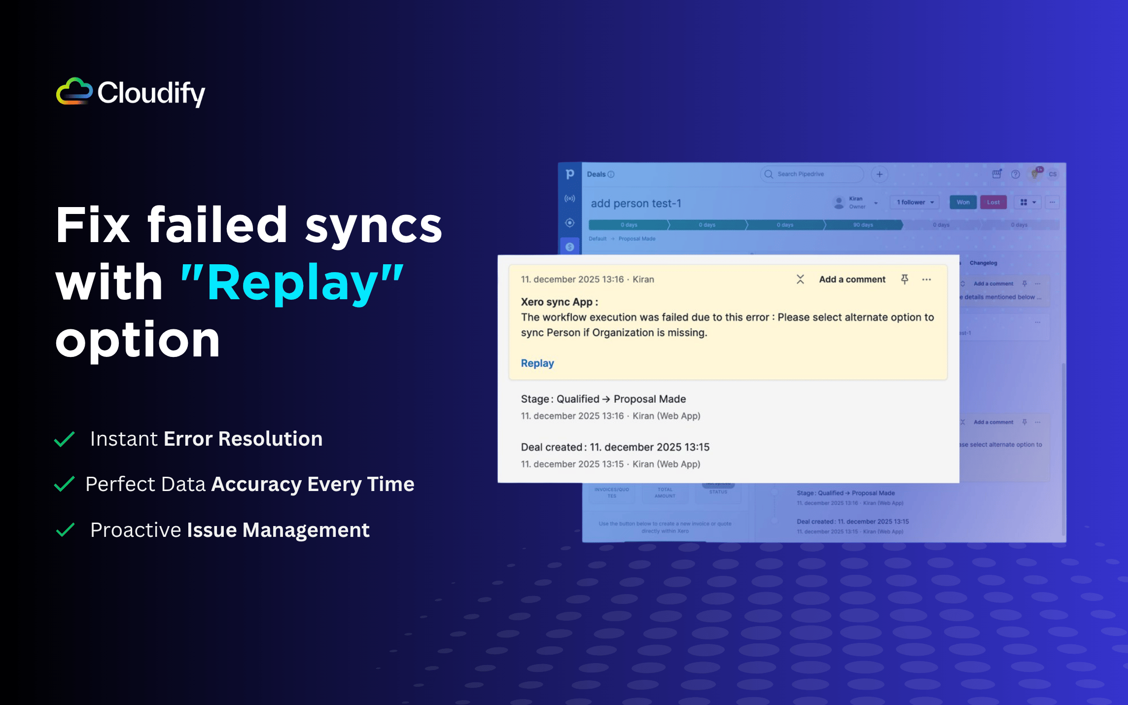This screenshot has width=1128, height=705.
Task: Open ellipsis menu on note below Changelog
Action: tap(1038, 283)
